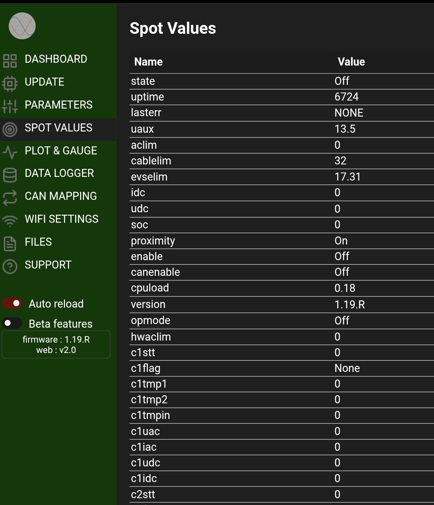Open the PARAMETERS menu item

[59, 105]
